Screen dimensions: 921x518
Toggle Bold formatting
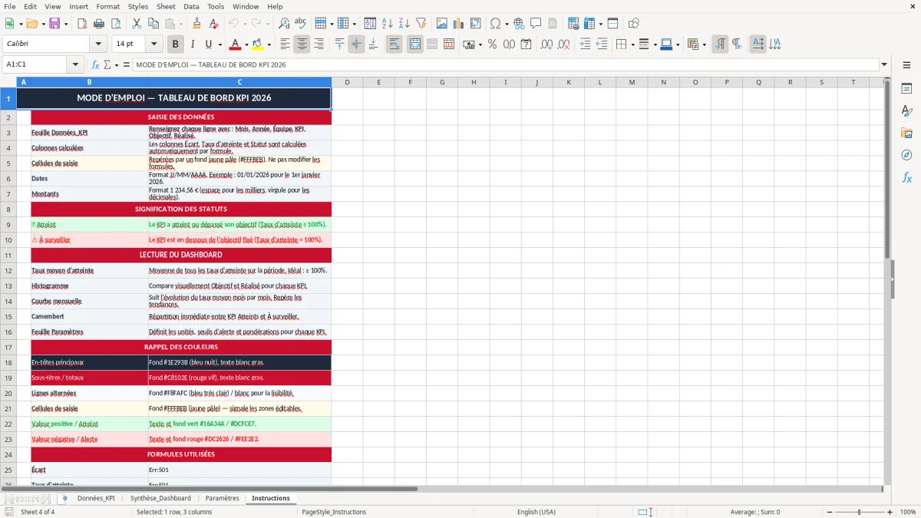click(175, 45)
